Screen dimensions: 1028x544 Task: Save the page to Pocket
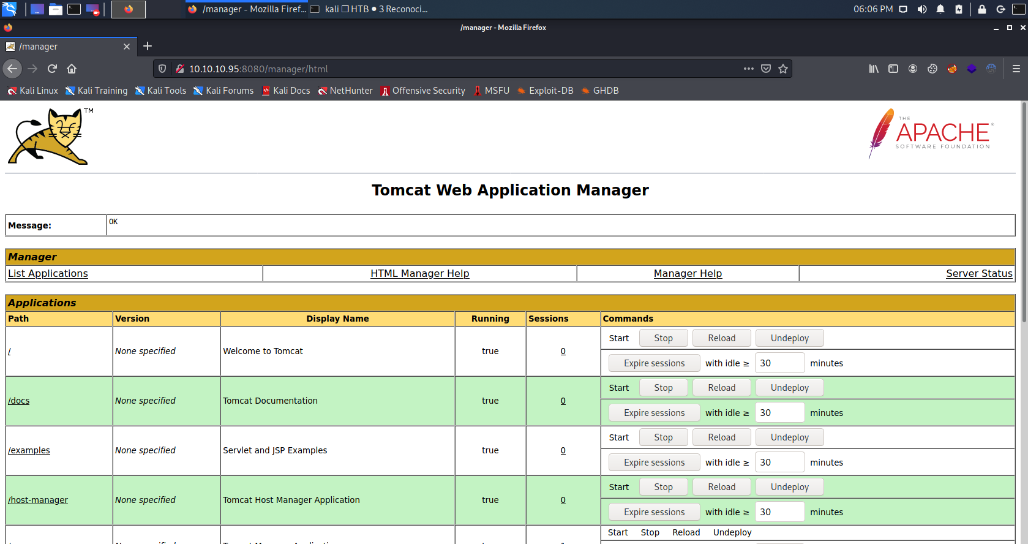(766, 69)
